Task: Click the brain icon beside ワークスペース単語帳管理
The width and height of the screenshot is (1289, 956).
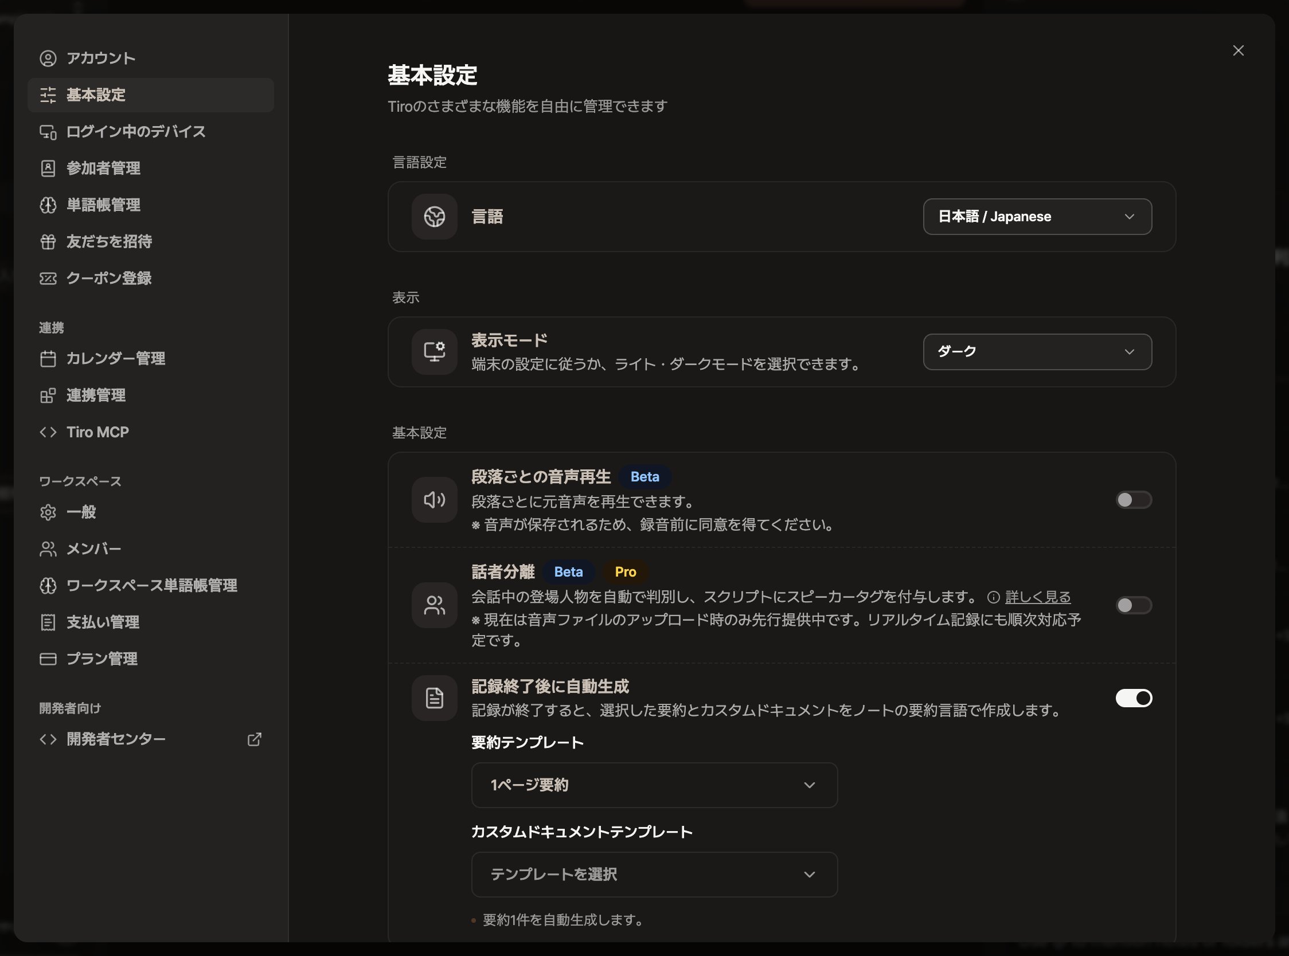Action: (48, 586)
